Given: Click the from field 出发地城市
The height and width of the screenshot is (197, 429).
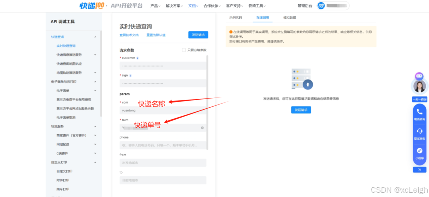Looking at the screenshot, I should point(163,163).
